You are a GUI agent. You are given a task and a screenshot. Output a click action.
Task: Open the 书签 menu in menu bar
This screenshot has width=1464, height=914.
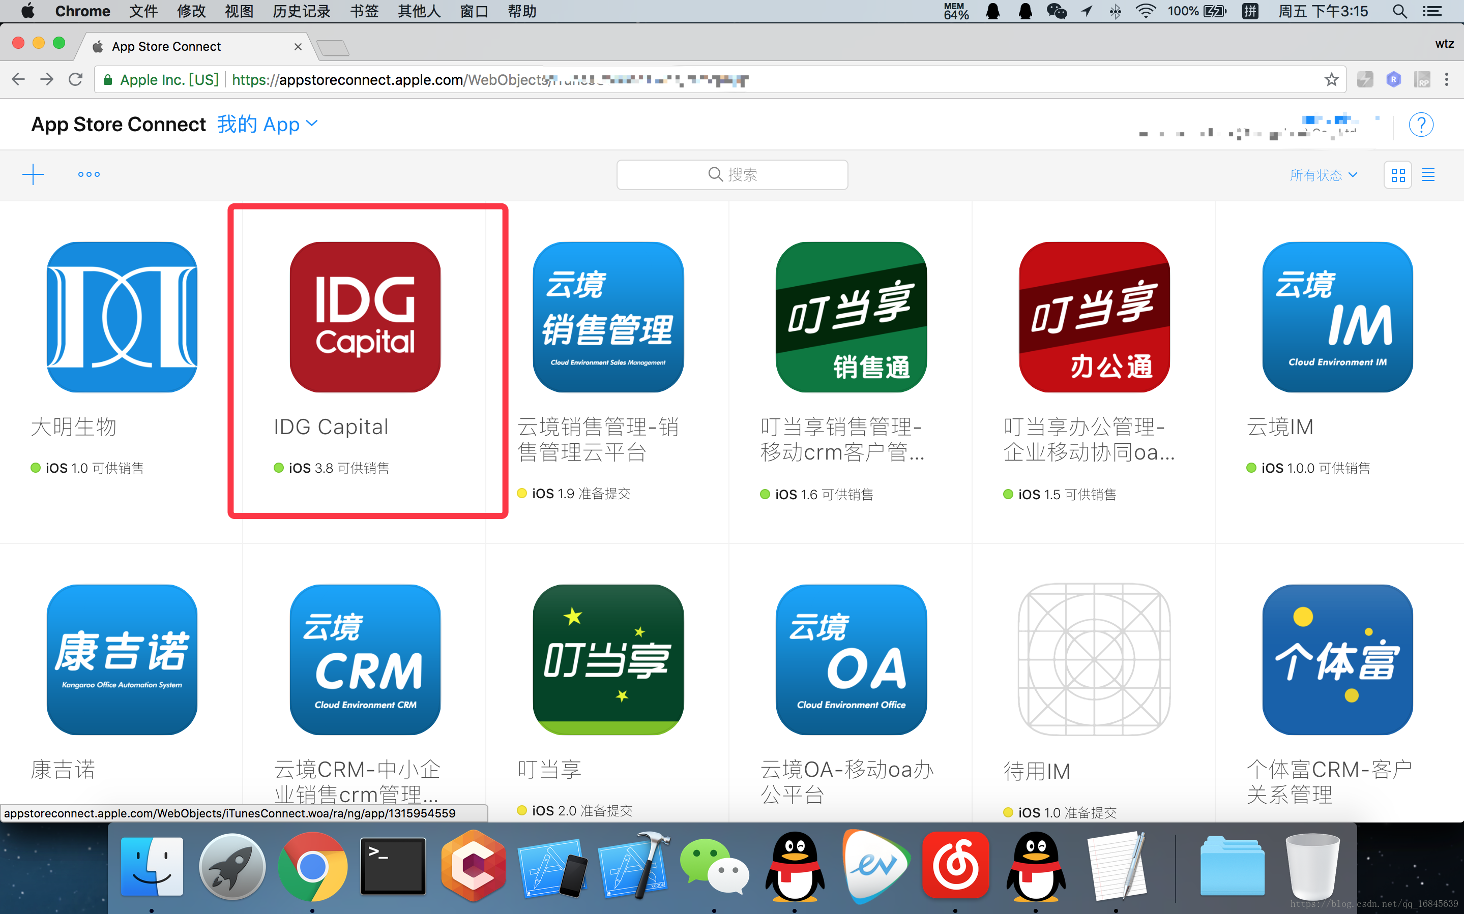(x=364, y=11)
